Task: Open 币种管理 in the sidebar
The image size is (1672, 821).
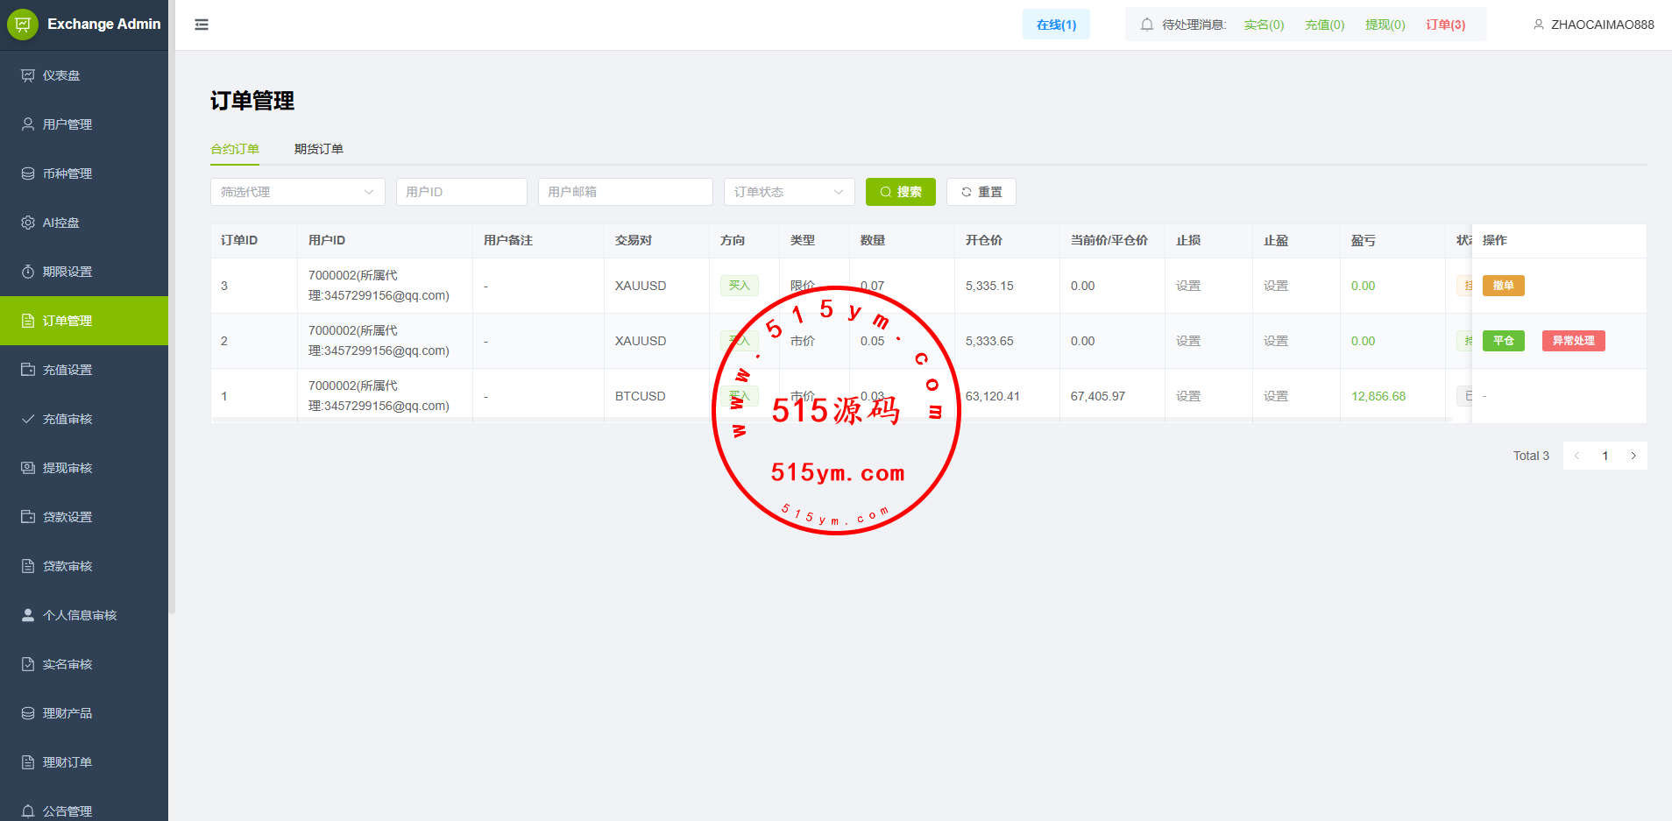Action: [x=67, y=173]
